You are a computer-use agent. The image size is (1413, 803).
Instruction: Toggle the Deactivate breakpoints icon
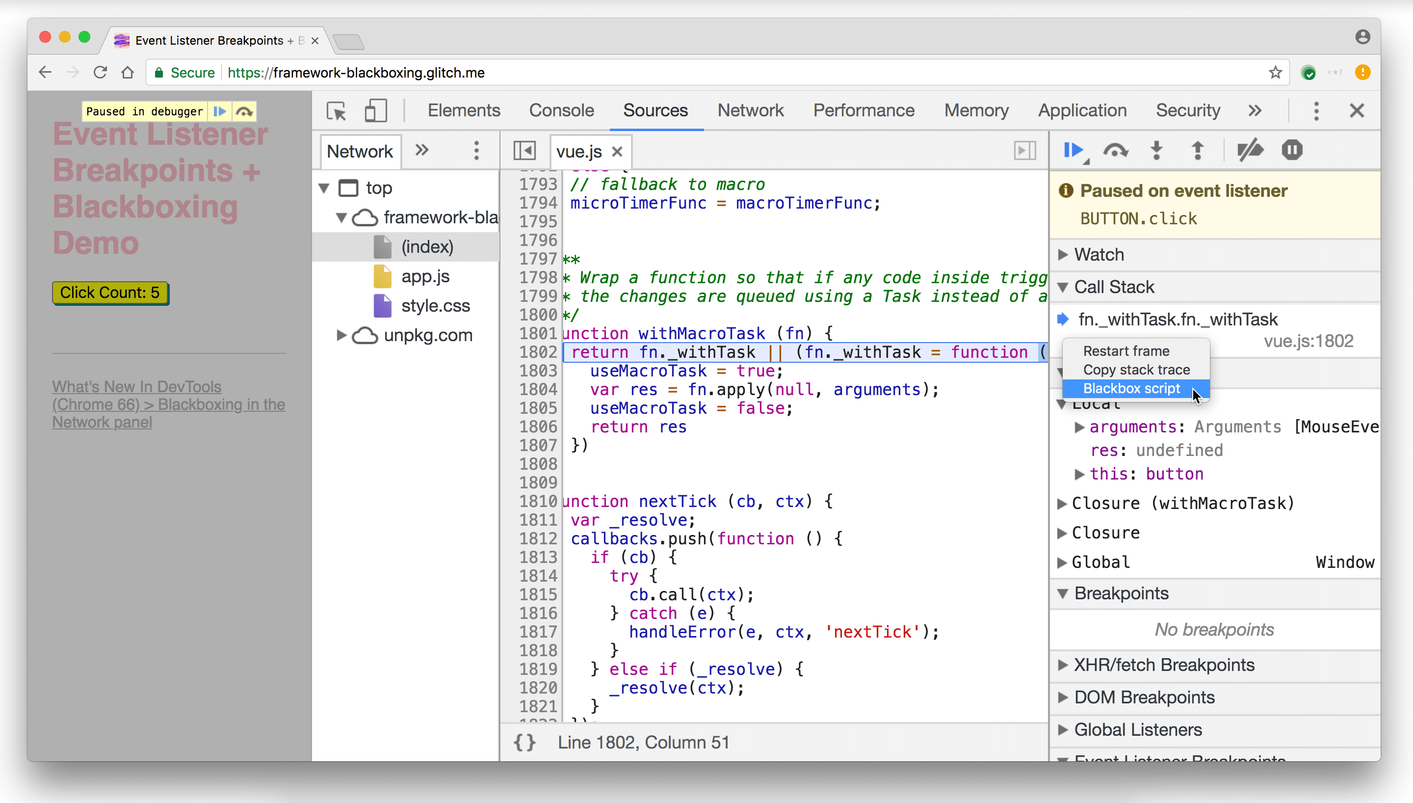1251,151
